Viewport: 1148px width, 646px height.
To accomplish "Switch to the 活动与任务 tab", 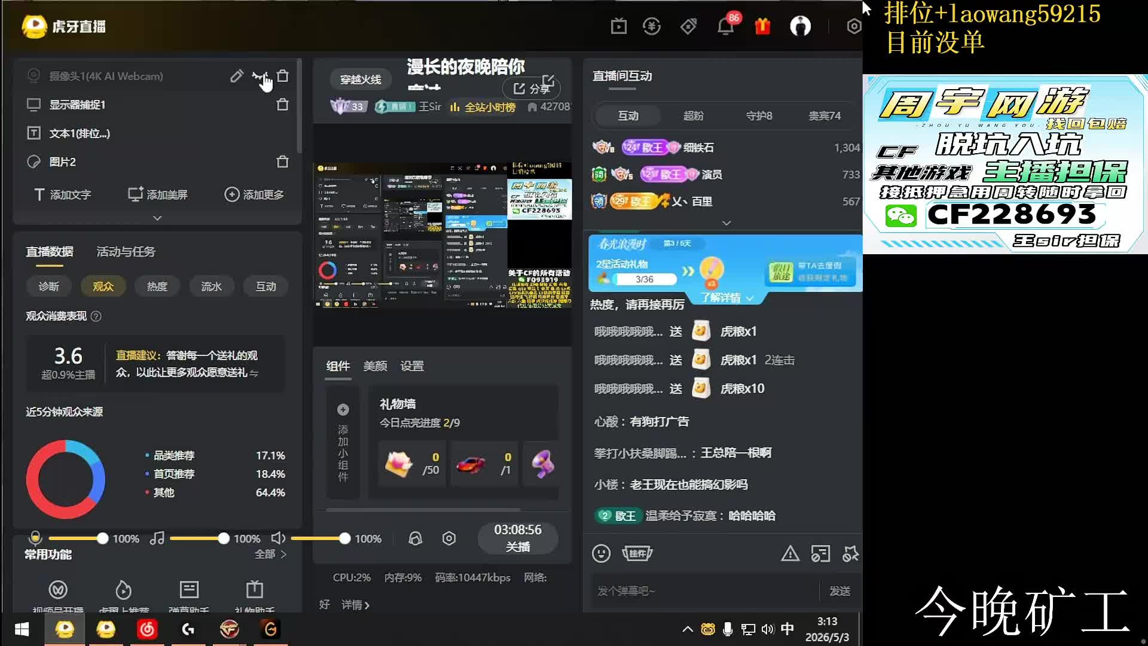I will pos(126,252).
